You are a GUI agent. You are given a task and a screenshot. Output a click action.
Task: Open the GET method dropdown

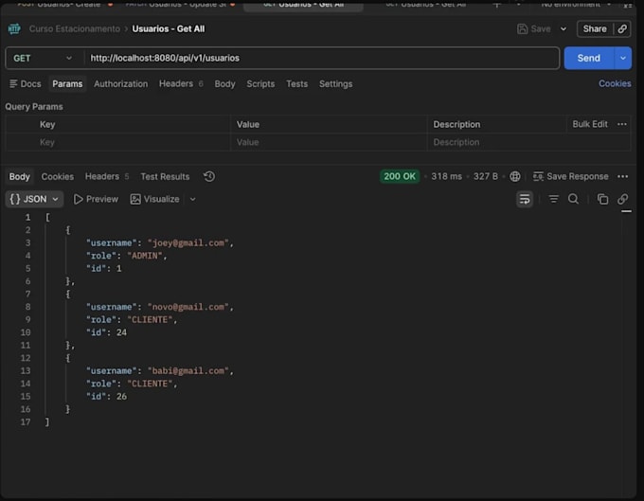43,59
